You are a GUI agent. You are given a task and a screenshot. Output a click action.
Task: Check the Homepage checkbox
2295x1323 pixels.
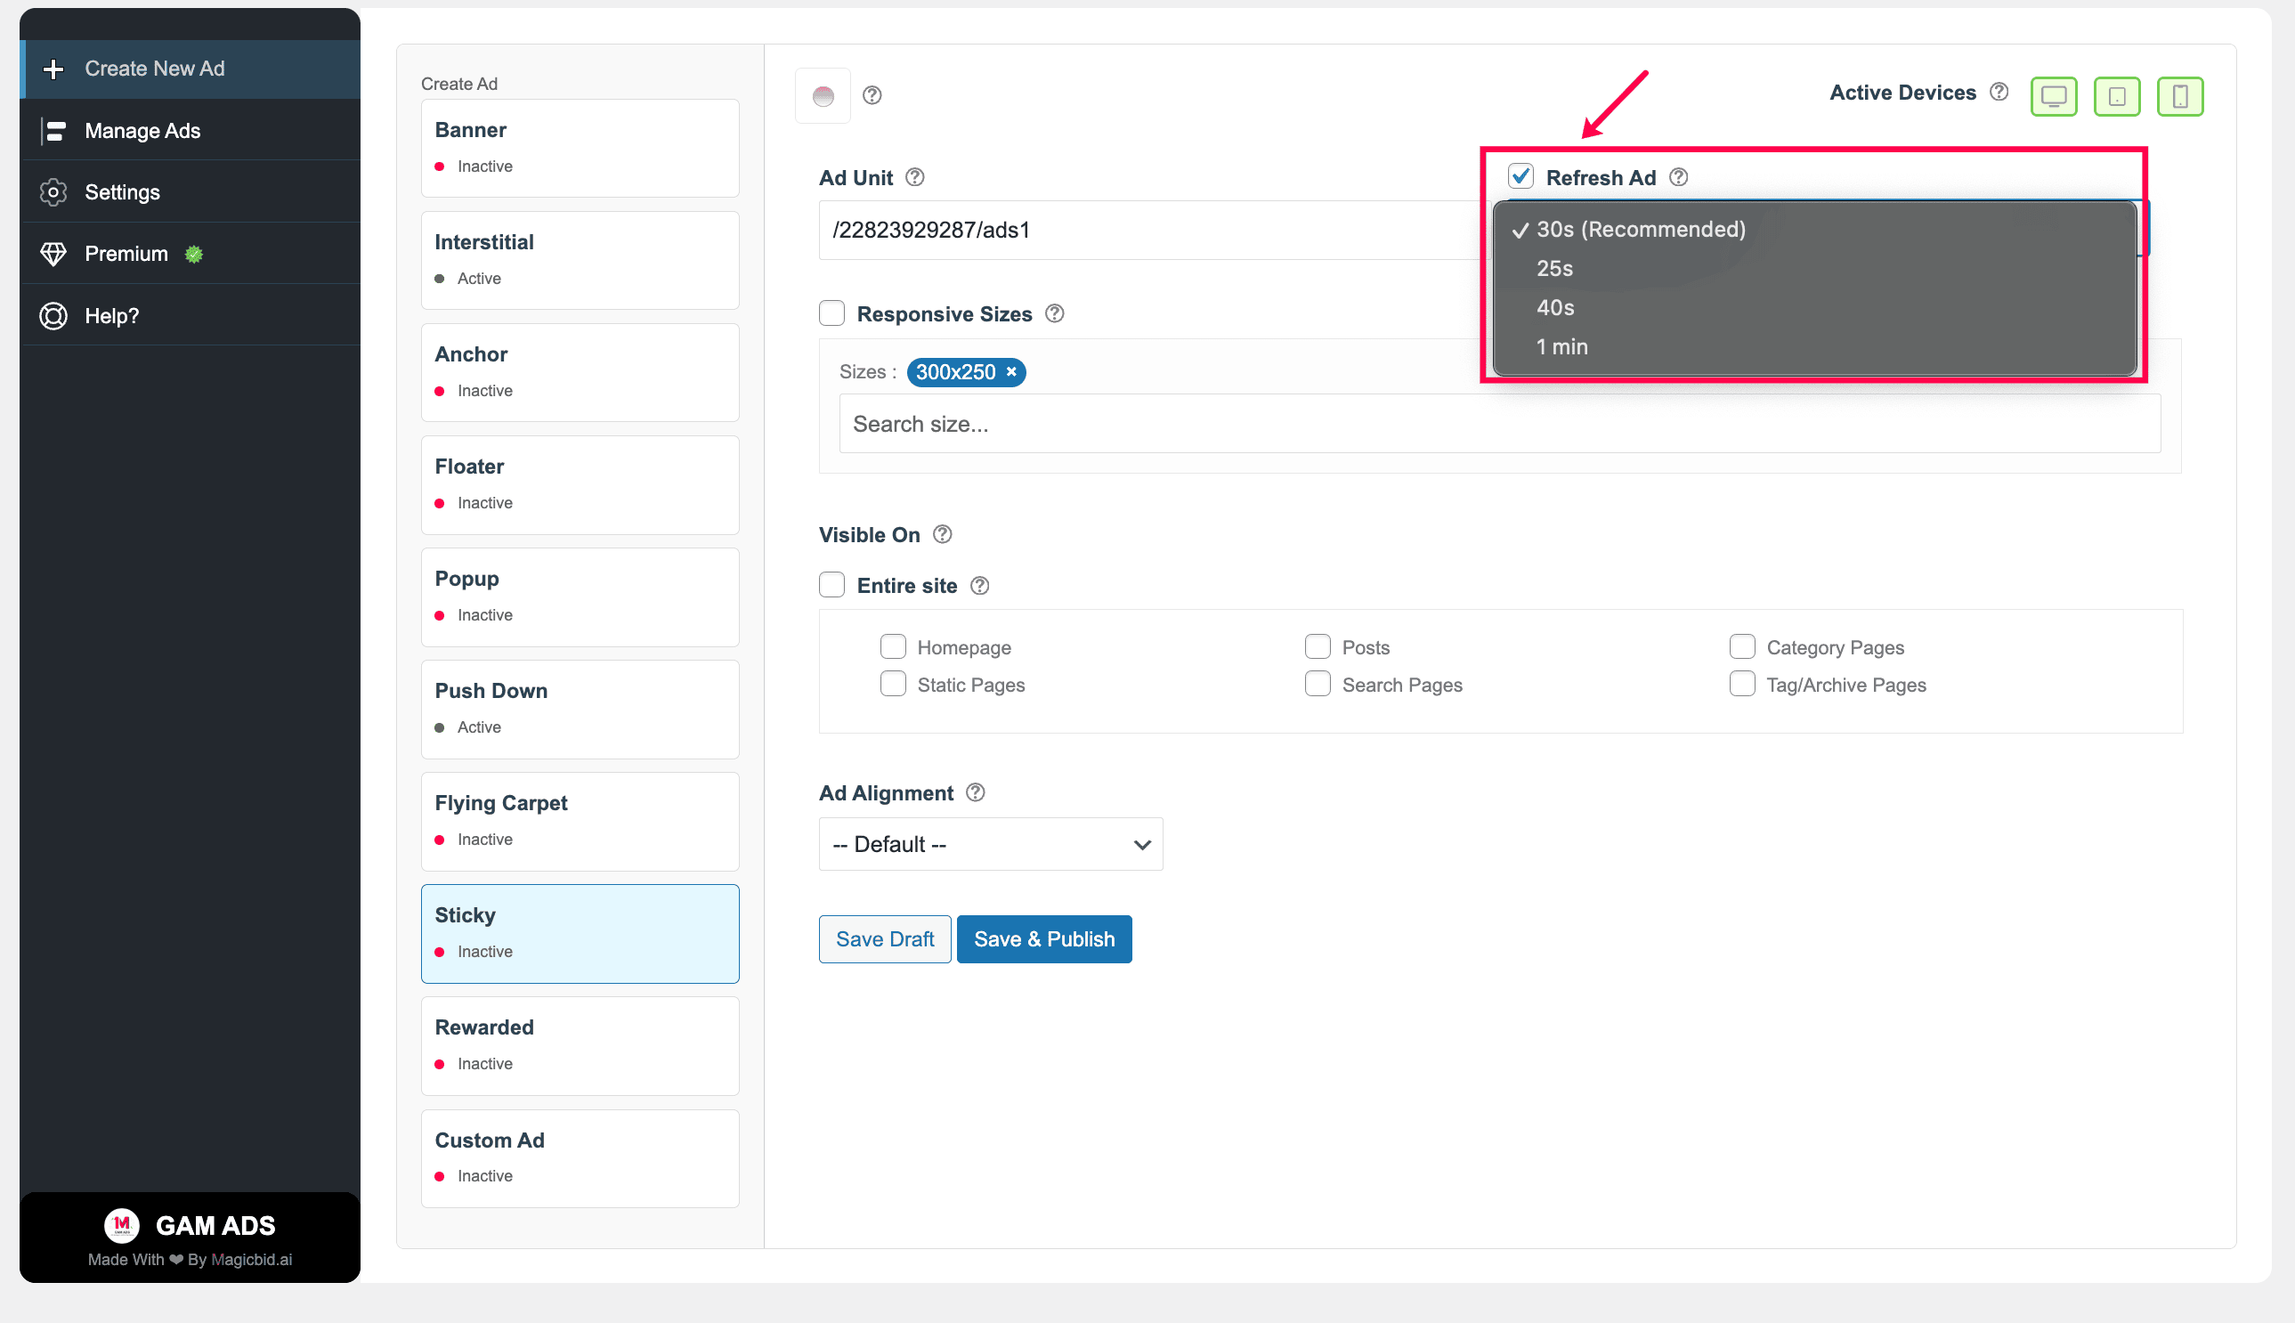(x=893, y=647)
